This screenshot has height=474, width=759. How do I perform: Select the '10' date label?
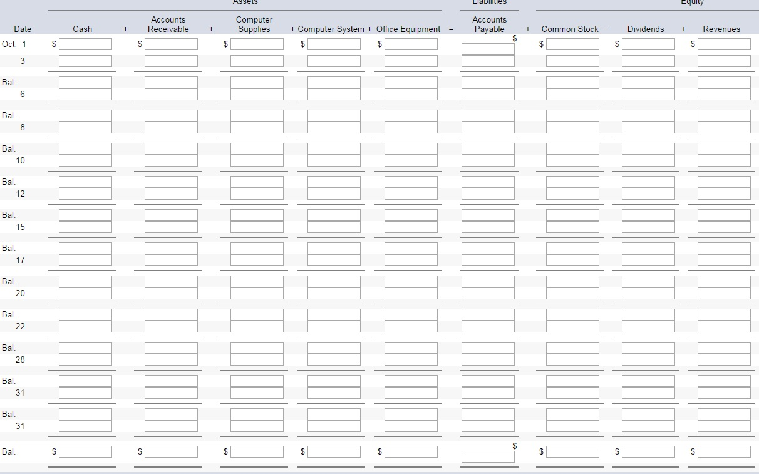[x=21, y=160]
